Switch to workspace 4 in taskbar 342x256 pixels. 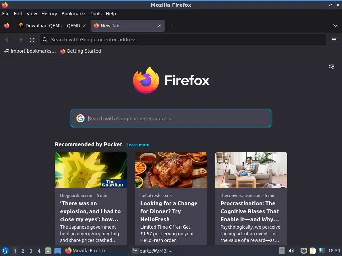(39, 251)
